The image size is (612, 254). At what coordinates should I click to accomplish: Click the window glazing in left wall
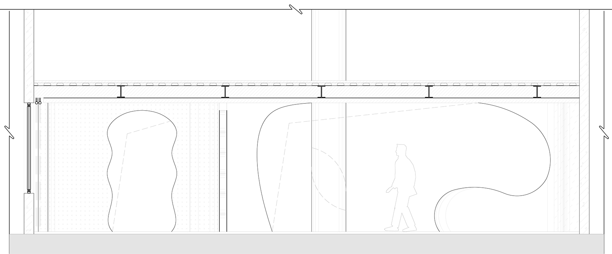click(28, 148)
